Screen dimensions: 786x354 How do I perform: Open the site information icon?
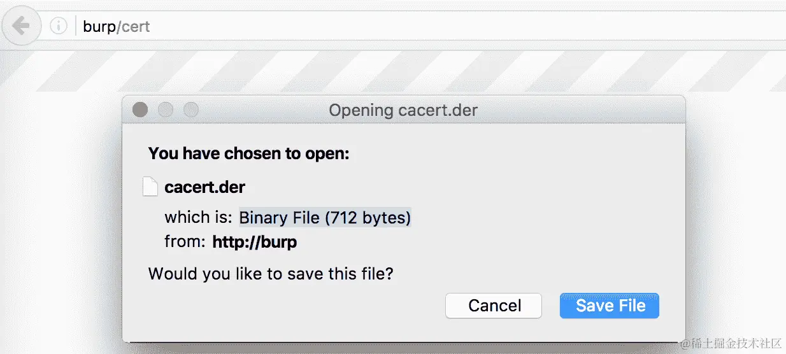[x=59, y=26]
